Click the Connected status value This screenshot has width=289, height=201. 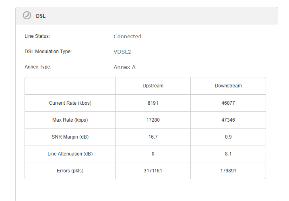point(127,36)
